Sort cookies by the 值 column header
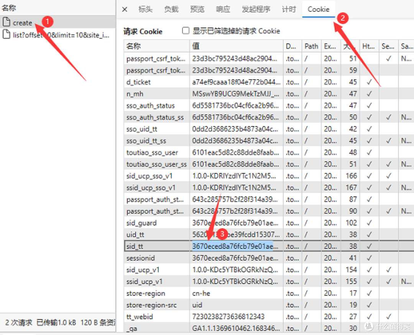Screen dimensions: 414x335 236,46
